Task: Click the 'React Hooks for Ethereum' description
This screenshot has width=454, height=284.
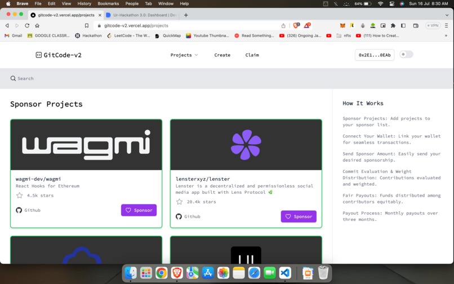Action: point(47,186)
